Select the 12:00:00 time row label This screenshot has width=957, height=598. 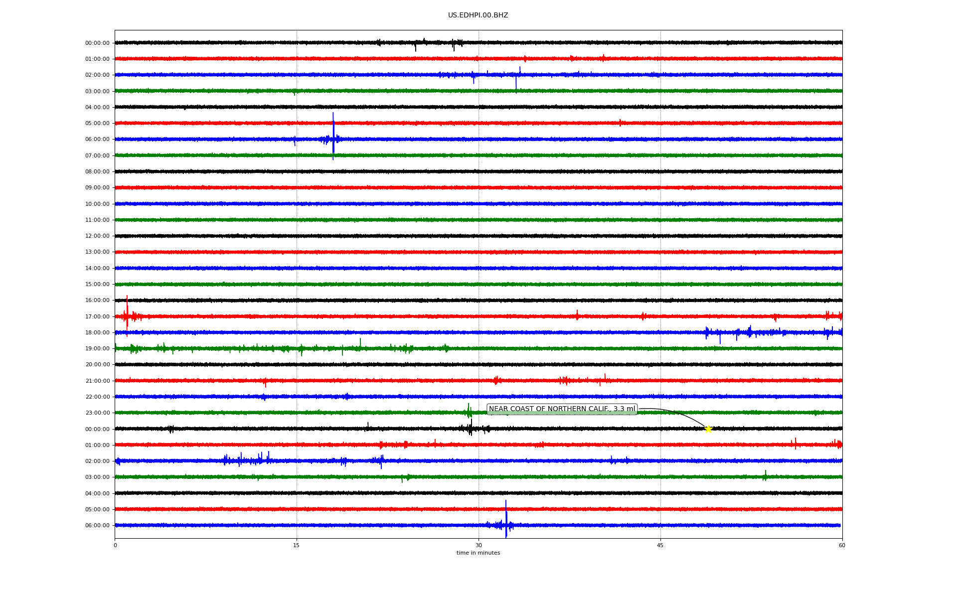[97, 236]
